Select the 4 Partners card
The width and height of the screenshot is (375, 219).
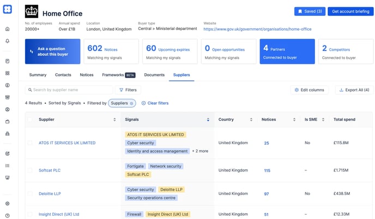pos(287,51)
